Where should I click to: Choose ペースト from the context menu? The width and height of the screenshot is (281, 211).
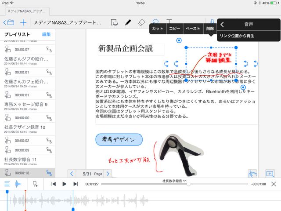coord(193,29)
